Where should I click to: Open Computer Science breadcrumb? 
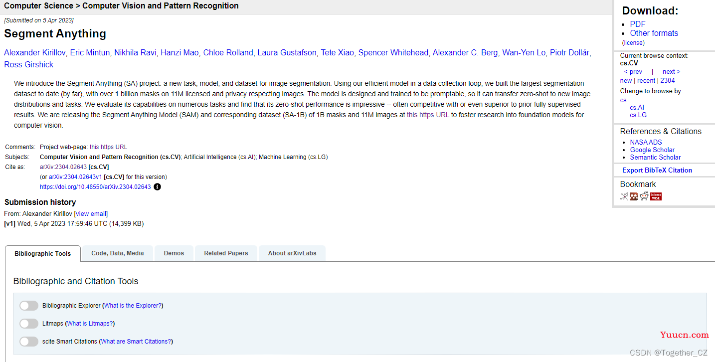(x=39, y=6)
